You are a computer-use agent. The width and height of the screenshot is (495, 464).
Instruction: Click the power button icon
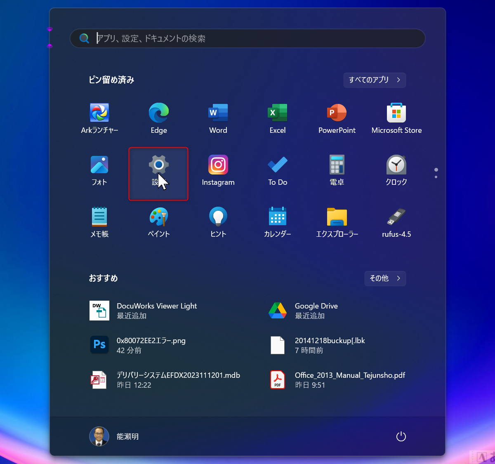click(x=401, y=436)
